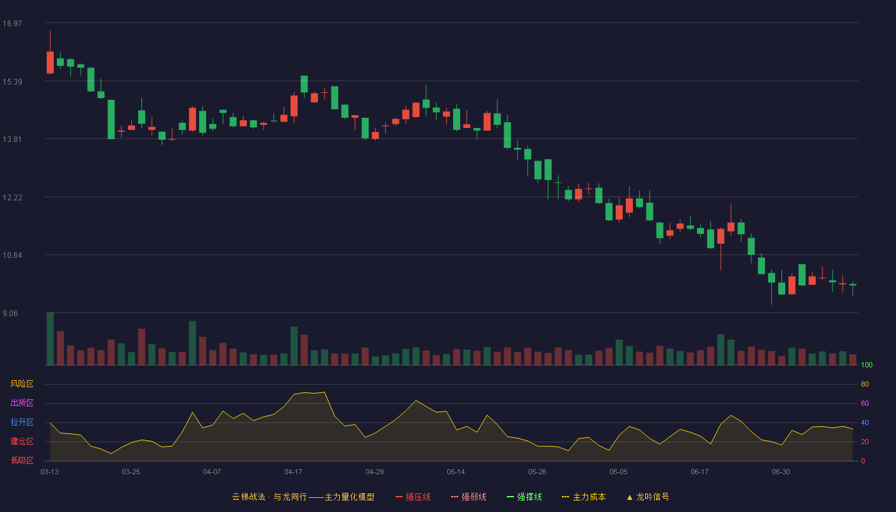This screenshot has height=512, width=896.
Task: Click the 04-07 date axis label
Action: (x=212, y=472)
